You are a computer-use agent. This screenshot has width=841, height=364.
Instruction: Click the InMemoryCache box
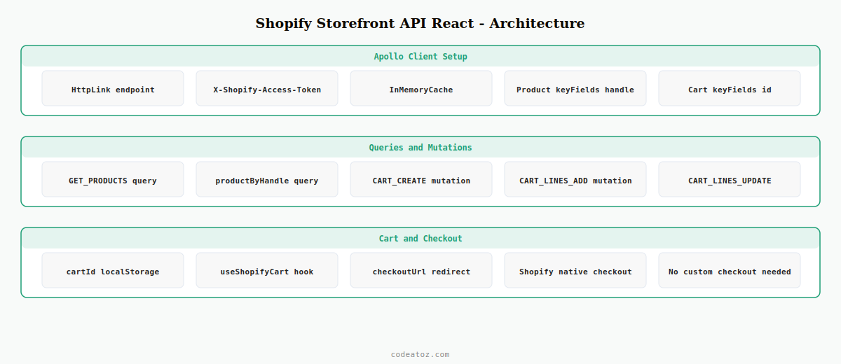click(x=421, y=88)
